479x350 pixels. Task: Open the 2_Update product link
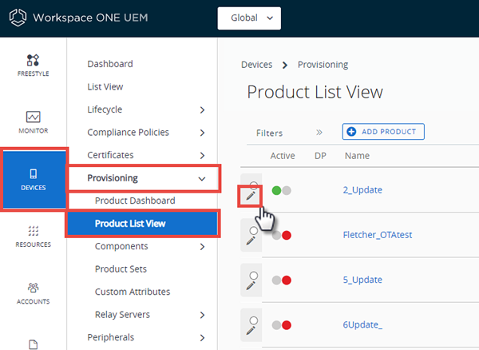[362, 190]
